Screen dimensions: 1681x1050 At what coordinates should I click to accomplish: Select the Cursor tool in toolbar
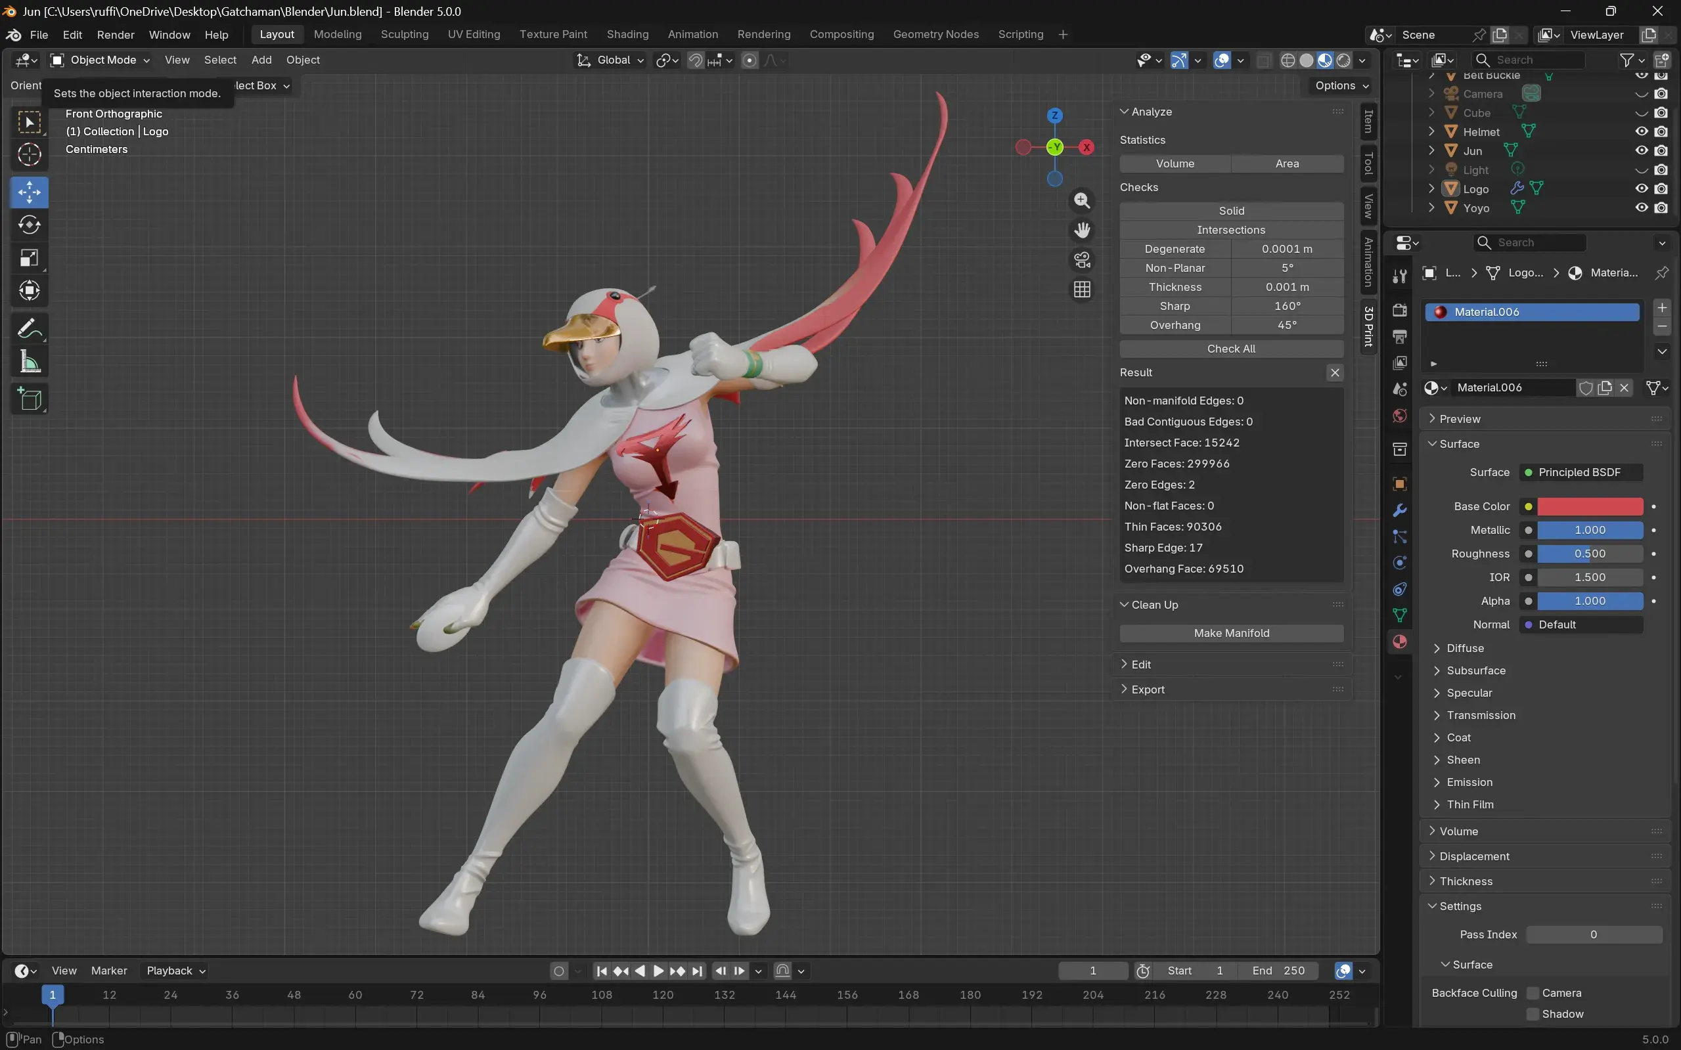[x=29, y=154]
